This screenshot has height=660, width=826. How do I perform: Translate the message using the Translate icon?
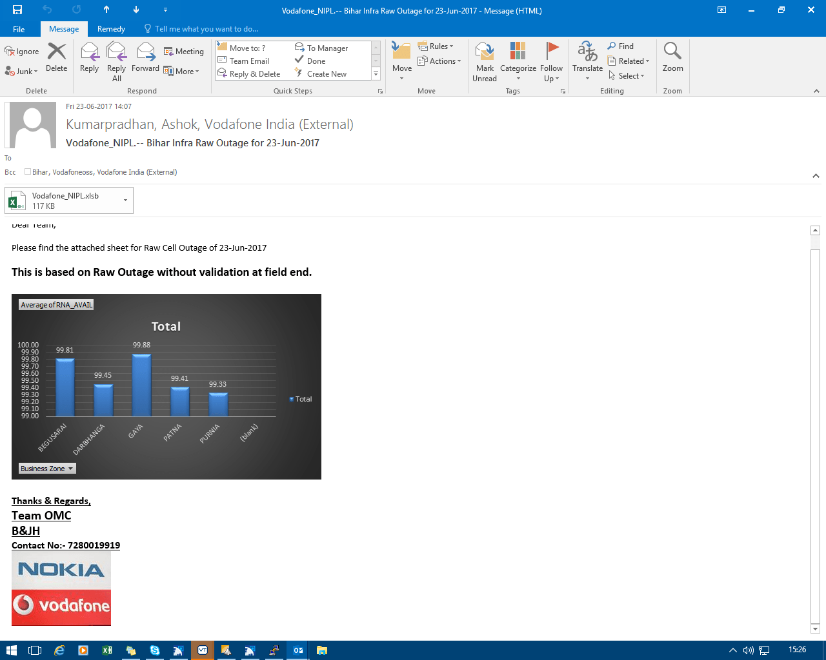(587, 58)
